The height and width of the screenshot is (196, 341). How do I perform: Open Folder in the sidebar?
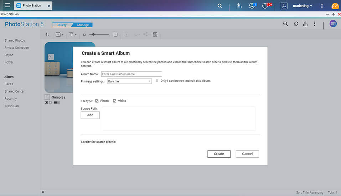click(9, 62)
